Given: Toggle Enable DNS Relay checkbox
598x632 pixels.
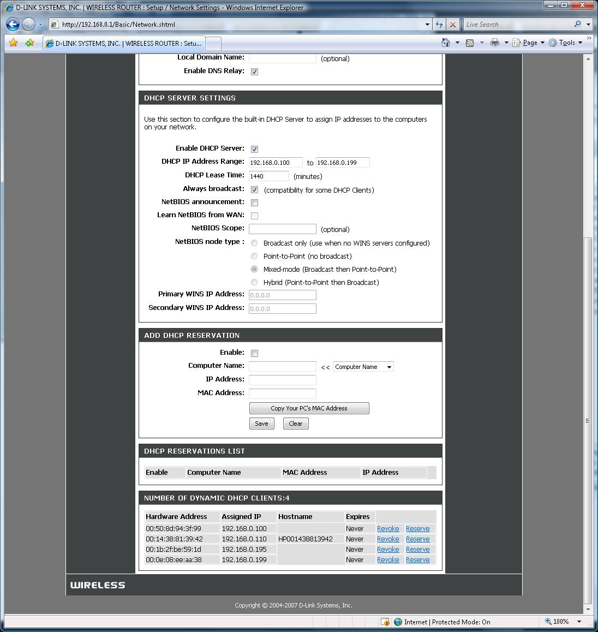Looking at the screenshot, I should (254, 71).
